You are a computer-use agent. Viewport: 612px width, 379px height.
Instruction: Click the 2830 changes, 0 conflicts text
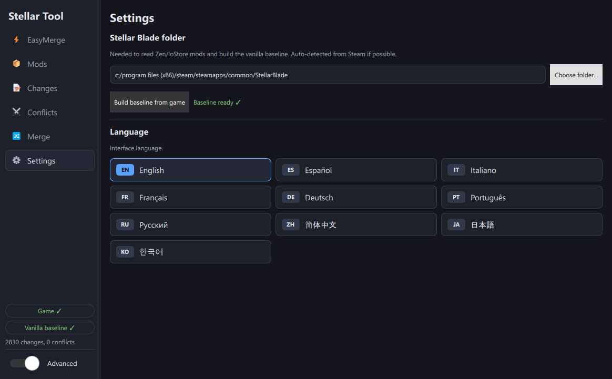[x=40, y=342]
